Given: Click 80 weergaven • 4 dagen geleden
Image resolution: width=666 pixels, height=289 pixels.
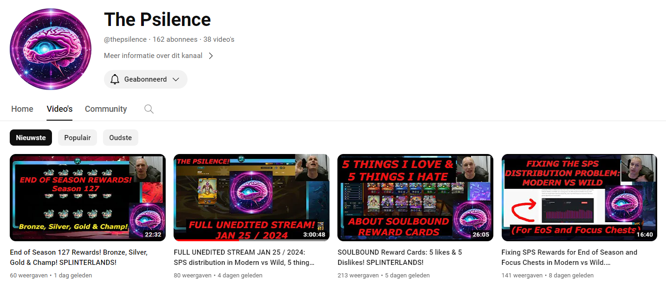Looking at the screenshot, I should [218, 275].
